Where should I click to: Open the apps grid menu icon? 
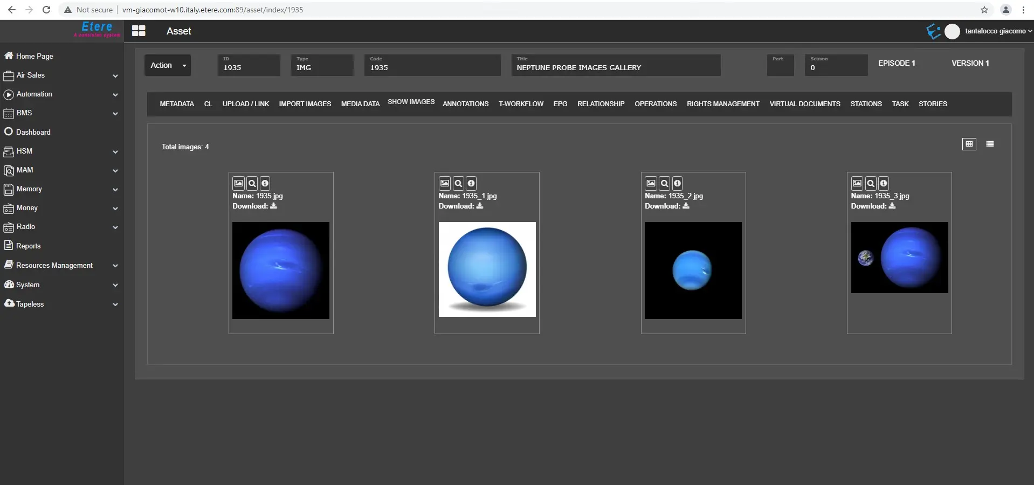pyautogui.click(x=139, y=31)
